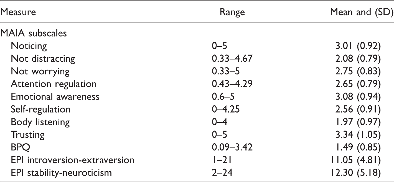
Task: Click the Range column header
Action: [x=232, y=12]
